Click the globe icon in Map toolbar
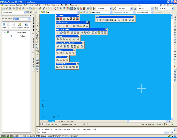The width and height of the screenshot is (177, 138). [x=130, y=20]
